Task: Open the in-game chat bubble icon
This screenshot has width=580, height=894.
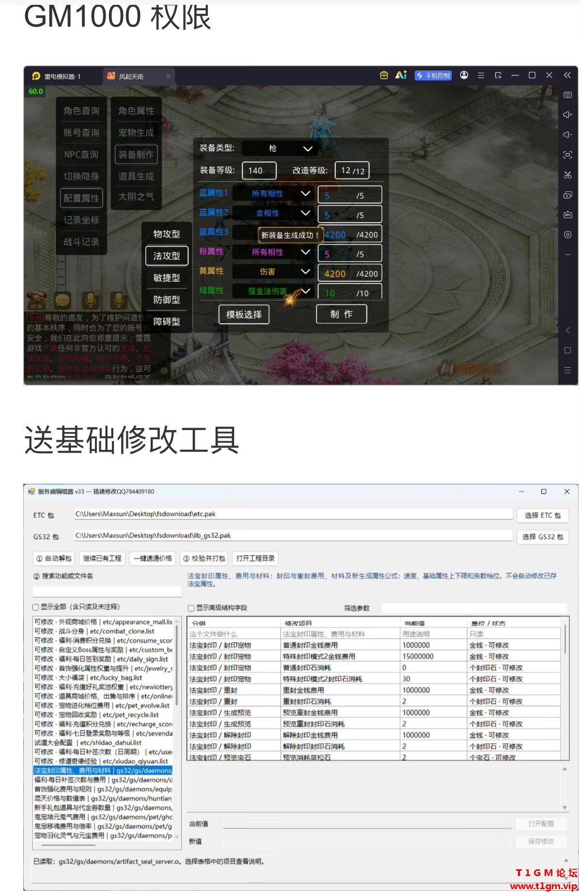Action: click(x=63, y=301)
